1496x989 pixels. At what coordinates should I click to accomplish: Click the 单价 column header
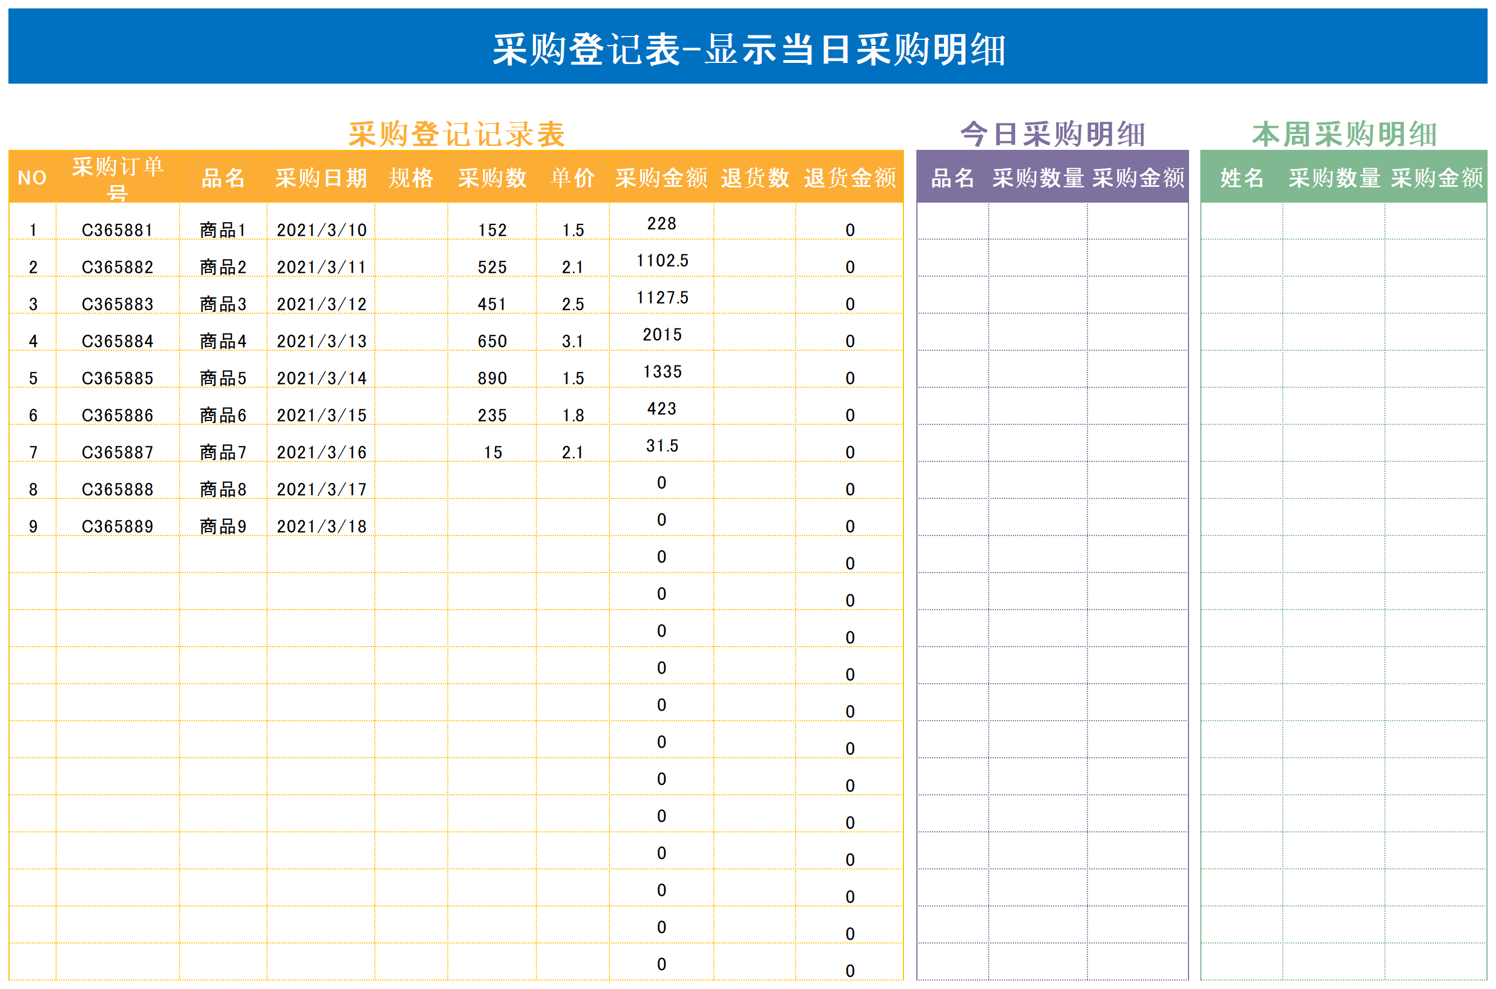click(573, 177)
